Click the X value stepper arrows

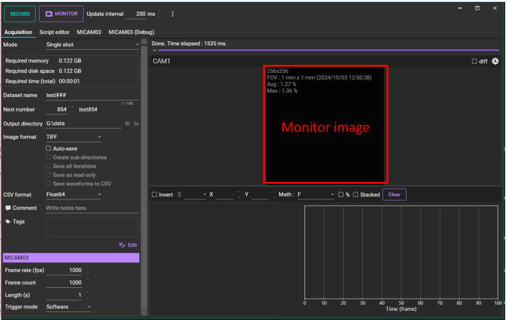[x=239, y=195]
